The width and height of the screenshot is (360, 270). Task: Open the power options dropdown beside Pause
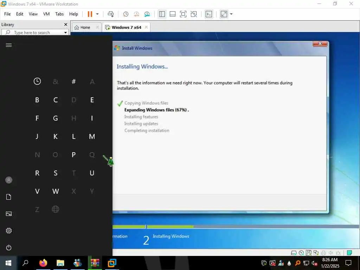coord(97,14)
